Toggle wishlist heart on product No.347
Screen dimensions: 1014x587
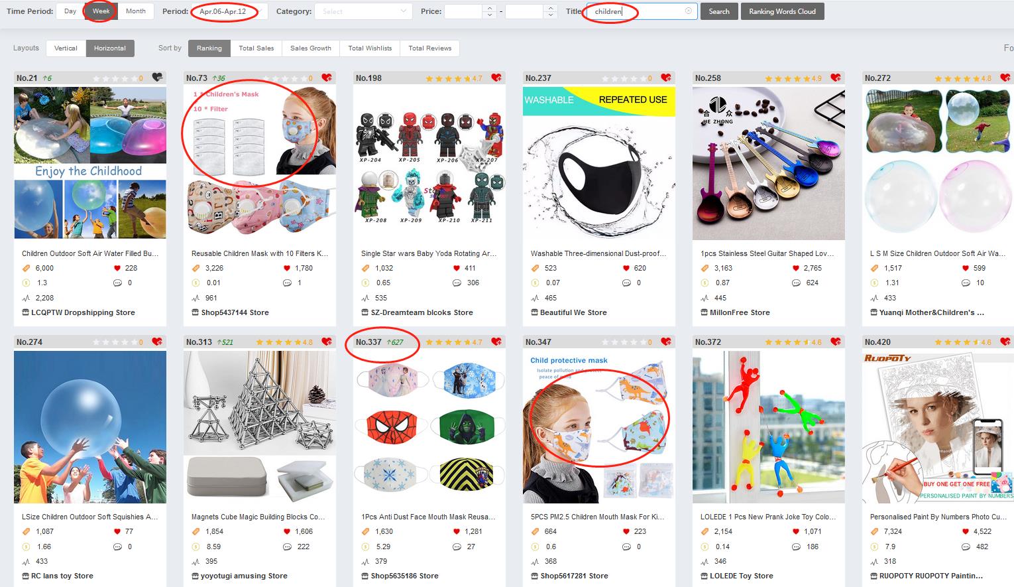(666, 342)
